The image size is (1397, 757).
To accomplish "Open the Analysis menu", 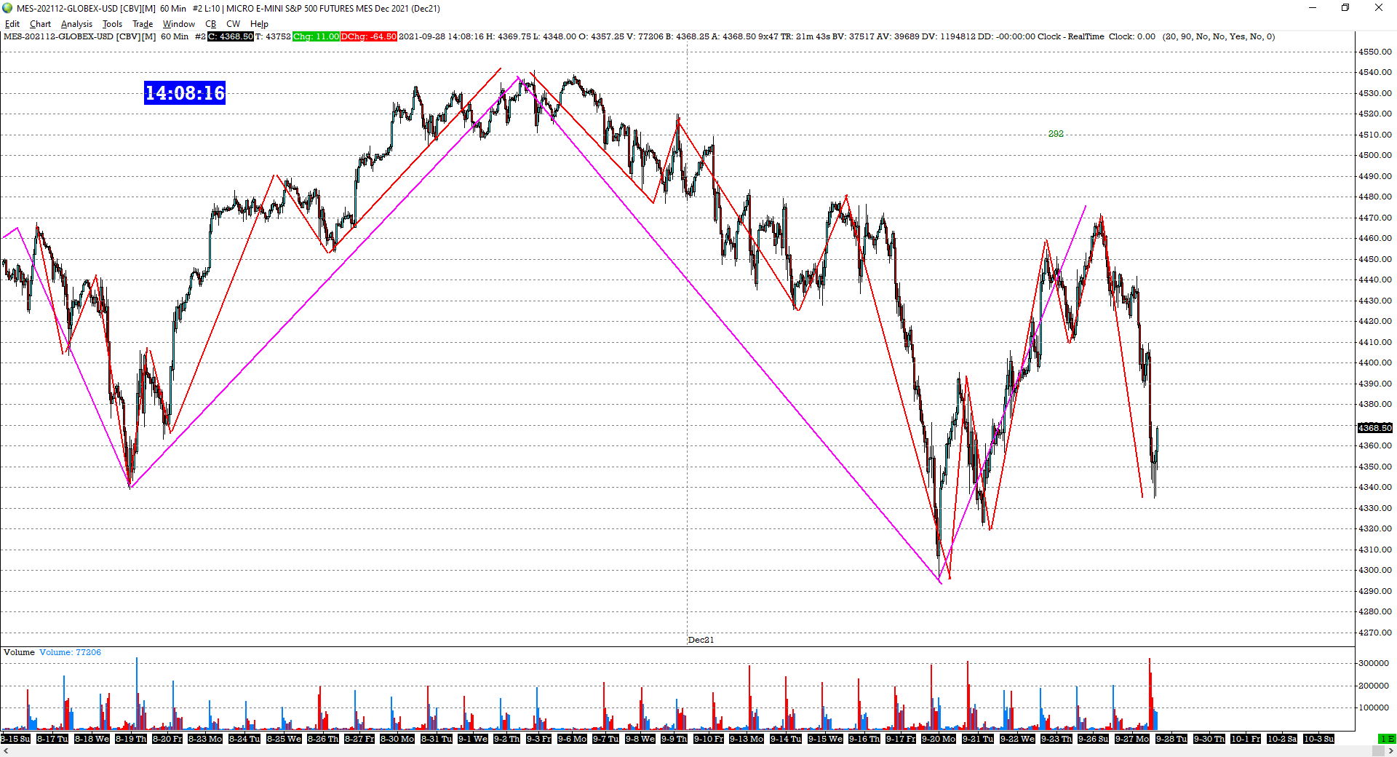I will (x=76, y=24).
